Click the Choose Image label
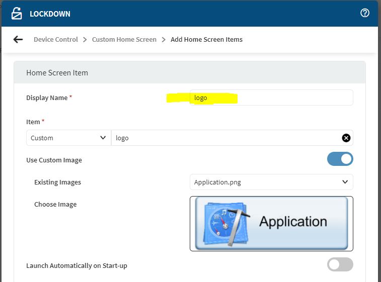The width and height of the screenshot is (381, 282). coord(55,204)
